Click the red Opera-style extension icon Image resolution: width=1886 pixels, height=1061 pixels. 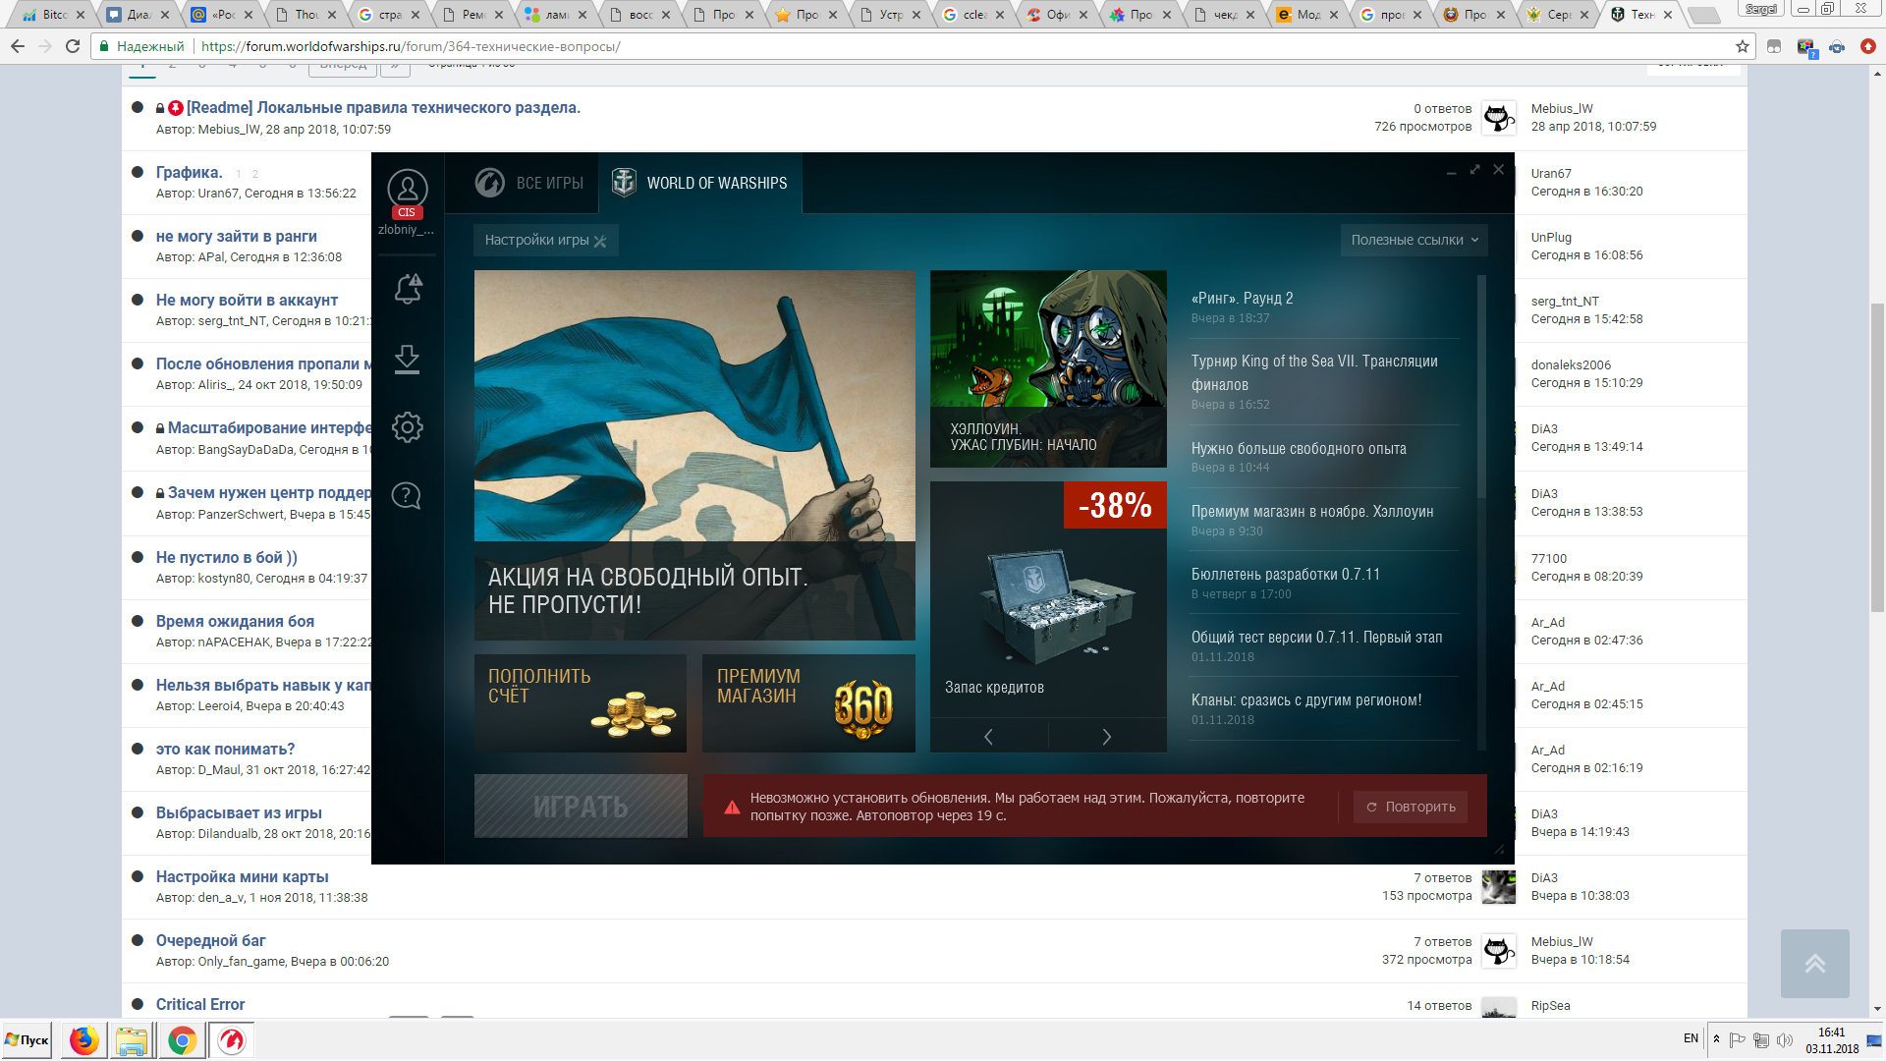pyautogui.click(x=1868, y=46)
